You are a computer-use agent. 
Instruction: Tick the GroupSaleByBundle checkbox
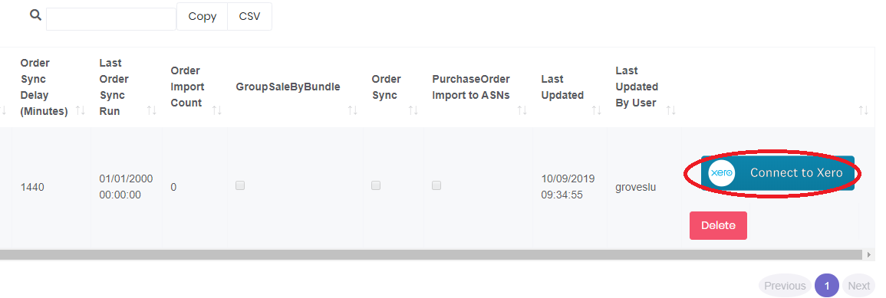(240, 185)
